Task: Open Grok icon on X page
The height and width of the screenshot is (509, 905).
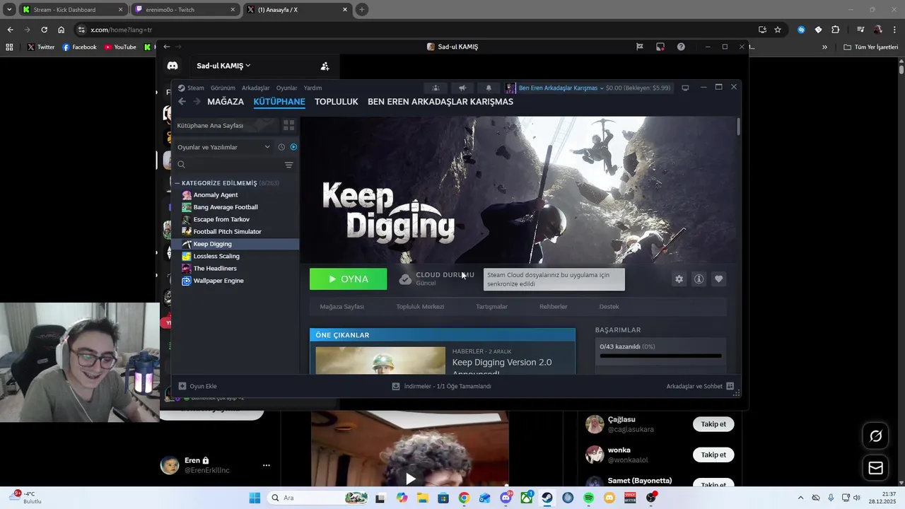Action: click(875, 436)
